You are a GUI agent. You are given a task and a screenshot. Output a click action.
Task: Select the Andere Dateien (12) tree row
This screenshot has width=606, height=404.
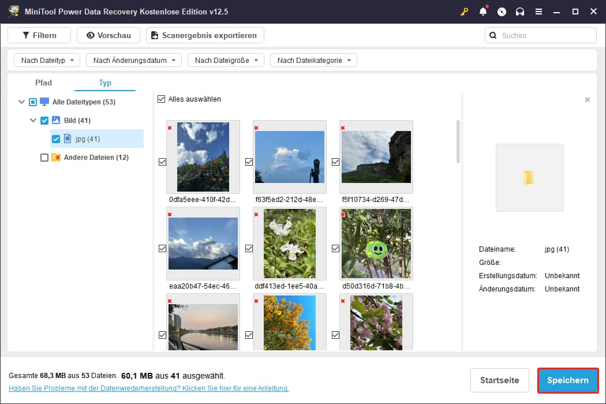(x=84, y=158)
